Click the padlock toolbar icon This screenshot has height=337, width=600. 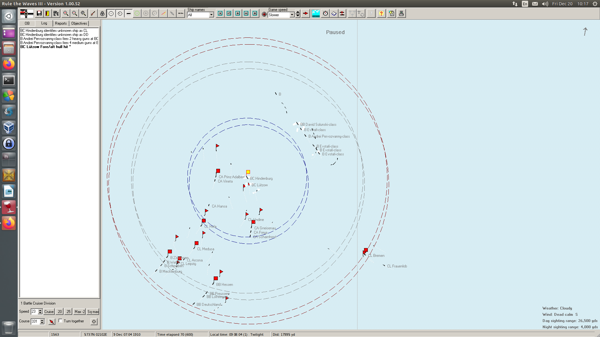[x=102, y=13]
